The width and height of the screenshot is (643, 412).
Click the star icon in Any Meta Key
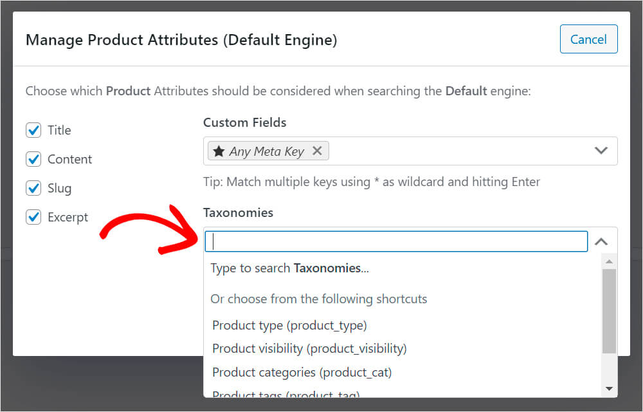[x=219, y=151]
